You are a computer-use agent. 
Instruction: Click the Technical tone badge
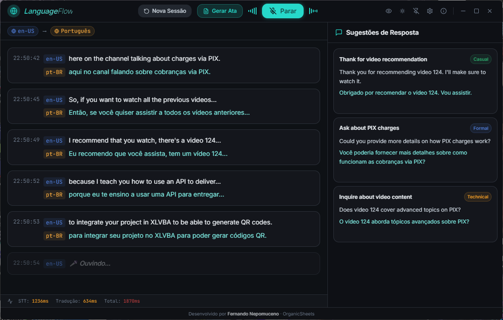tap(478, 197)
